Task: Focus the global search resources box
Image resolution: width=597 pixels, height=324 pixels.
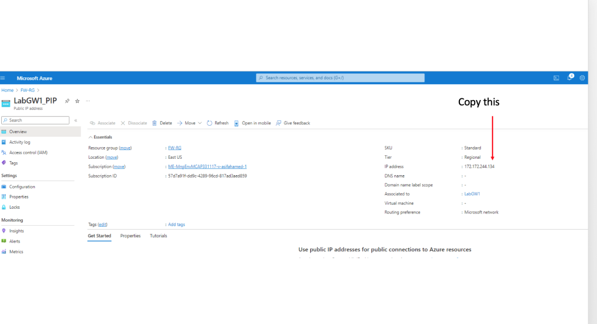Action: point(340,78)
